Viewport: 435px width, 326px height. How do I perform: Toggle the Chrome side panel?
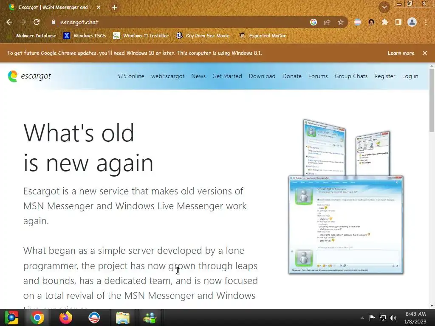click(x=398, y=22)
